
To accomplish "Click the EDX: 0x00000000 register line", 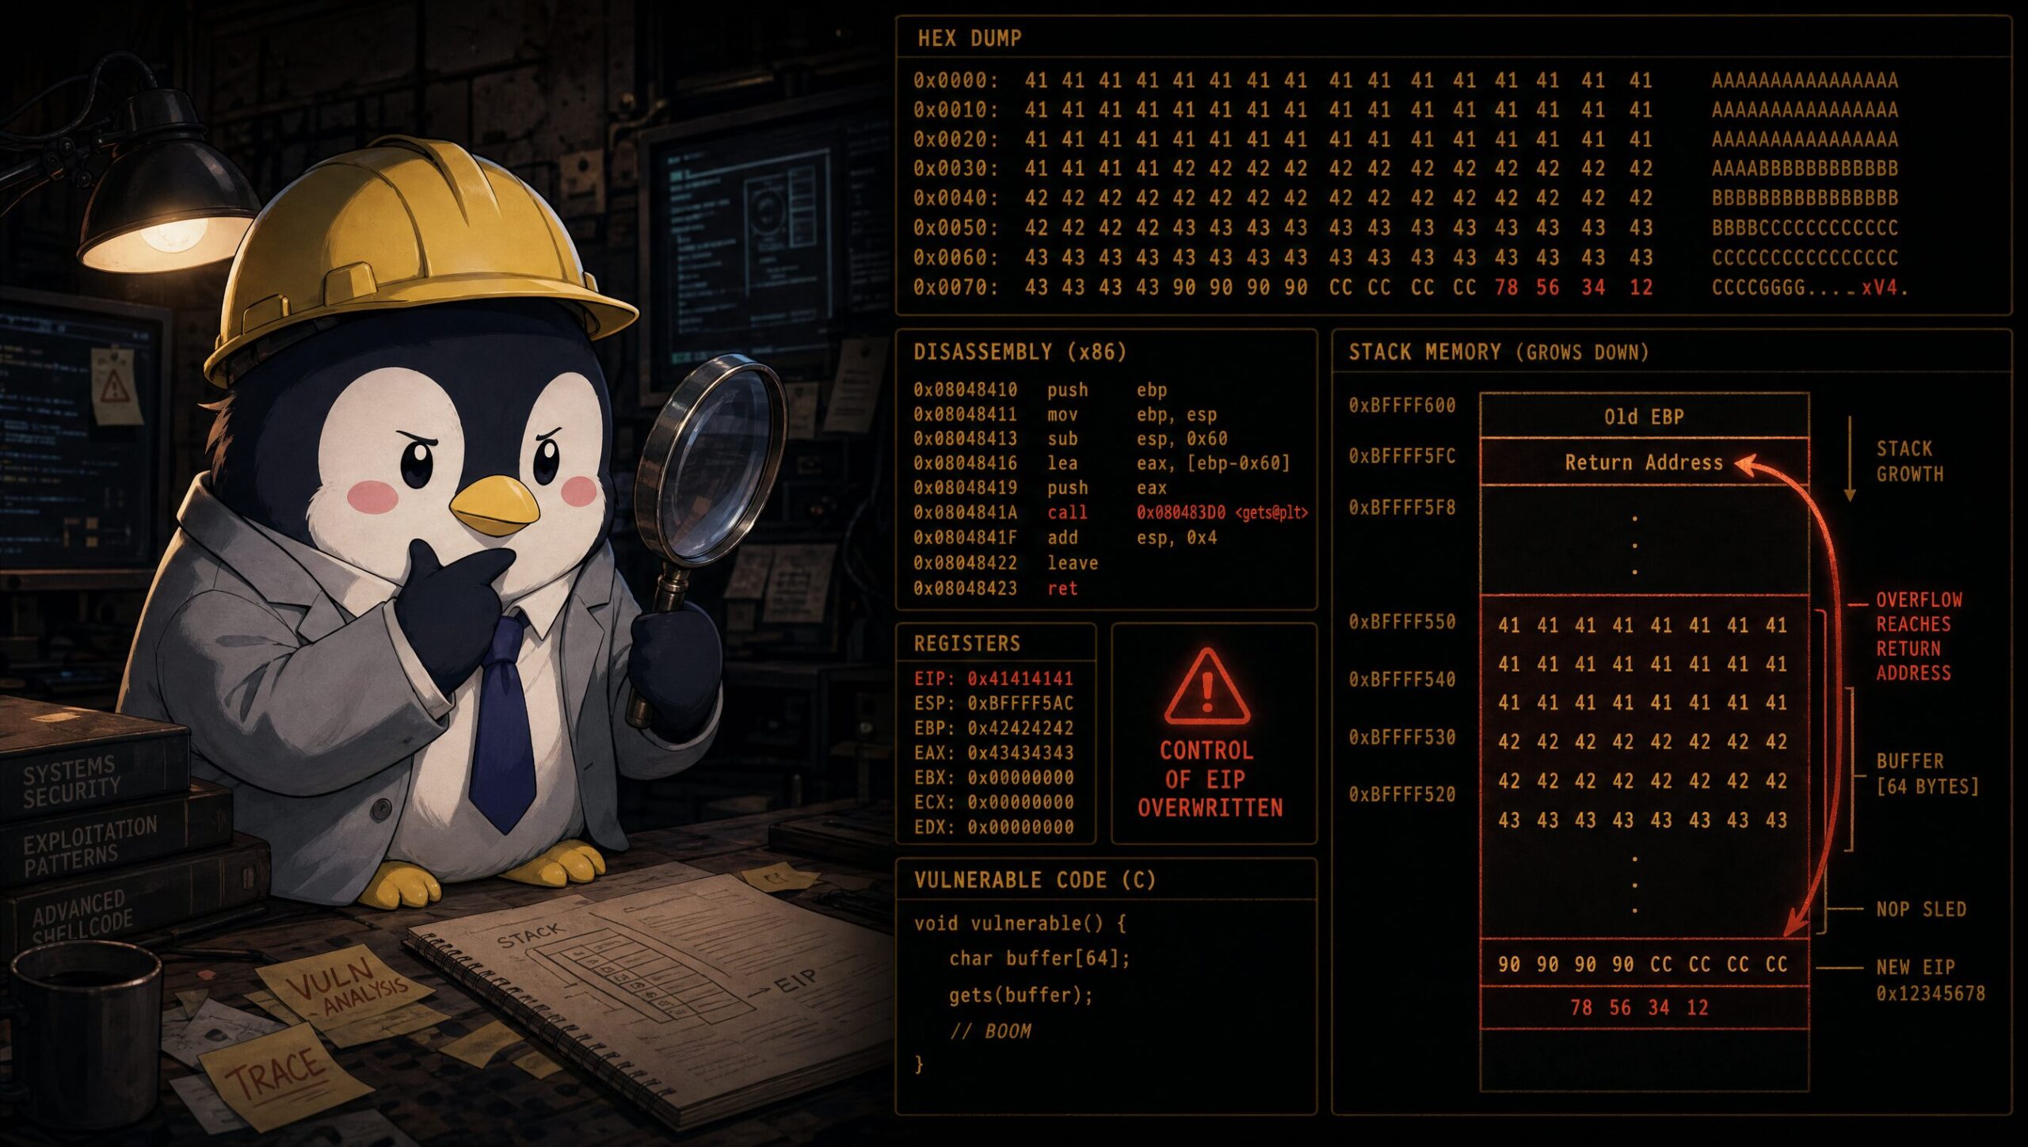I will pos(993,827).
